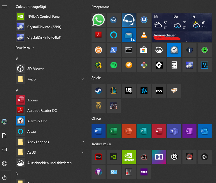Open the Excel tile
Screen dimensions: 216x183
click(x=114, y=131)
